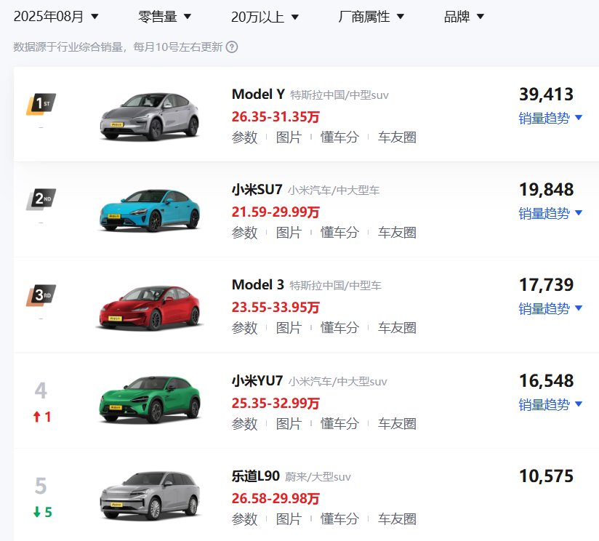
Task: Open the 20万以上 price filter
Action: click(265, 16)
